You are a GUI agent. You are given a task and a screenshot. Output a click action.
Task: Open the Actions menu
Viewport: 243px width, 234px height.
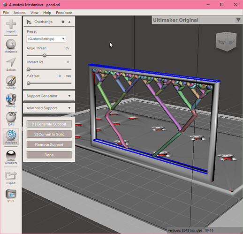click(x=19, y=13)
